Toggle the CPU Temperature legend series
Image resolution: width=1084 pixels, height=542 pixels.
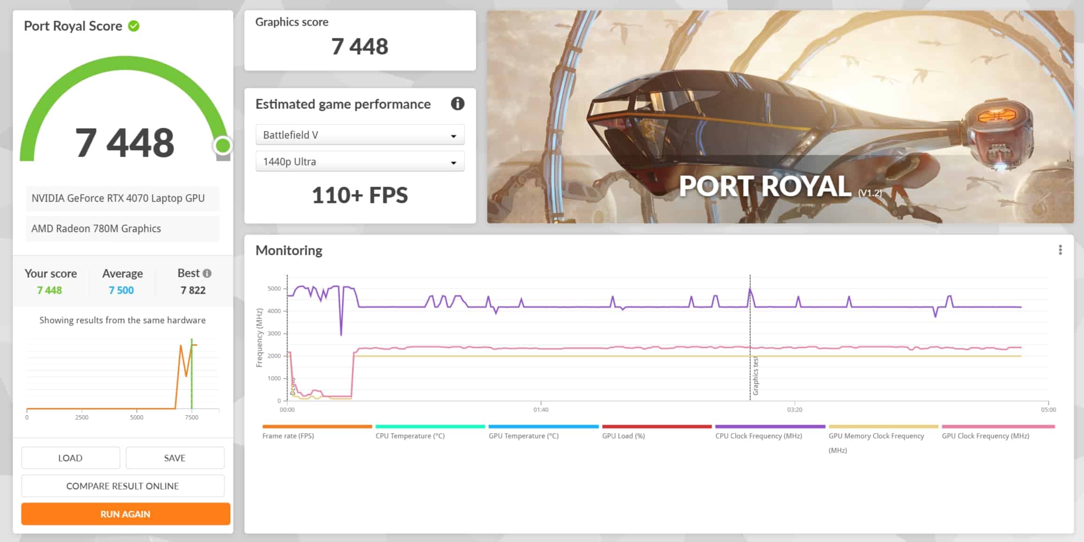410,436
